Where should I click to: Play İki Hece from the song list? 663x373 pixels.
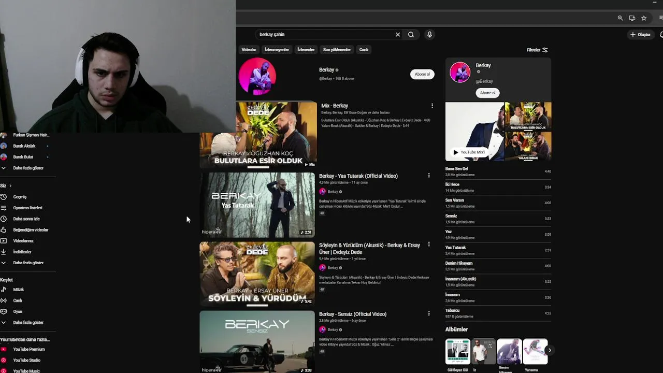498,187
